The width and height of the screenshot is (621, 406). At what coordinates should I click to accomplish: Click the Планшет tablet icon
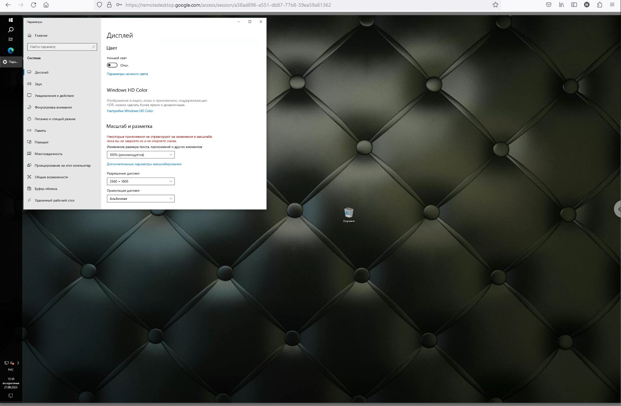pos(29,142)
